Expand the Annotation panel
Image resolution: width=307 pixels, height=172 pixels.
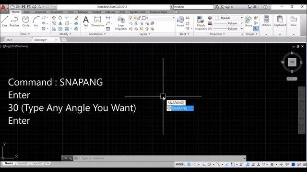click(x=97, y=34)
